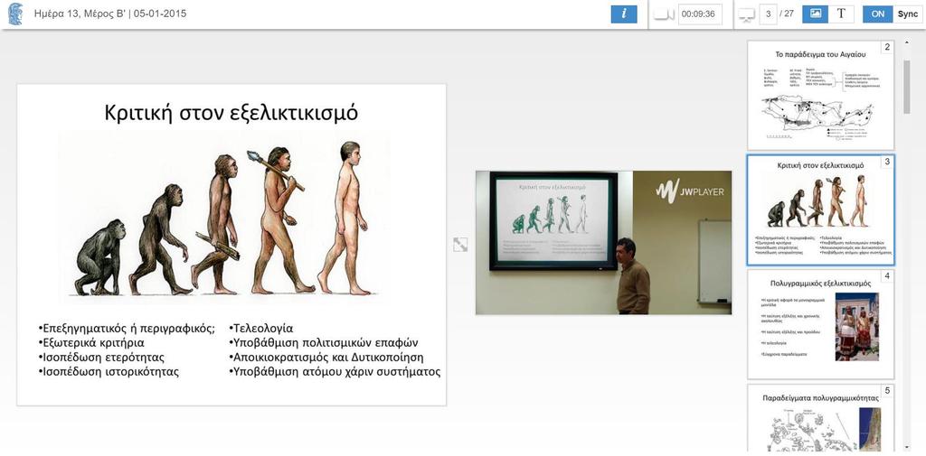This screenshot has width=926, height=456.
Task: Click bullet Ισοπέδωση ετερότητας
Action: click(x=101, y=358)
